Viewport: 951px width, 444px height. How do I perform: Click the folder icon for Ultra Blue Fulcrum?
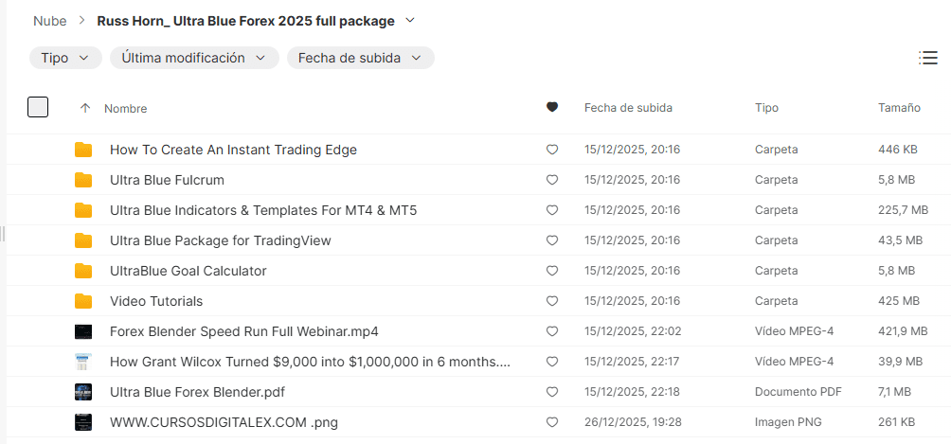click(83, 180)
